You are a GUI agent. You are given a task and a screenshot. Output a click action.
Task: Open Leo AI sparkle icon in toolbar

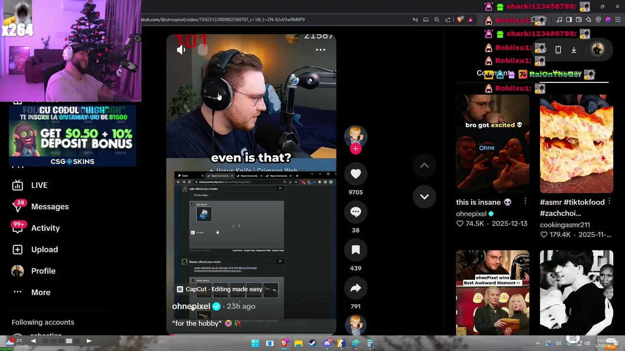(x=588, y=19)
